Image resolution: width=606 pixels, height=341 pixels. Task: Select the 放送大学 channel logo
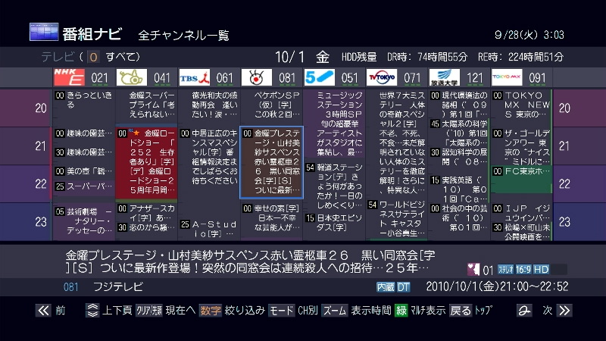tap(445, 77)
